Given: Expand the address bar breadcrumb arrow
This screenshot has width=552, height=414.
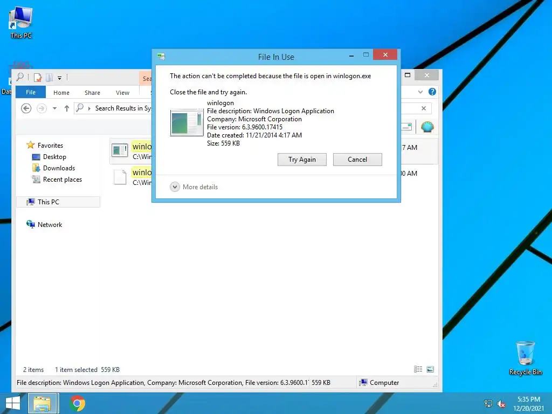Looking at the screenshot, I should click(x=89, y=108).
